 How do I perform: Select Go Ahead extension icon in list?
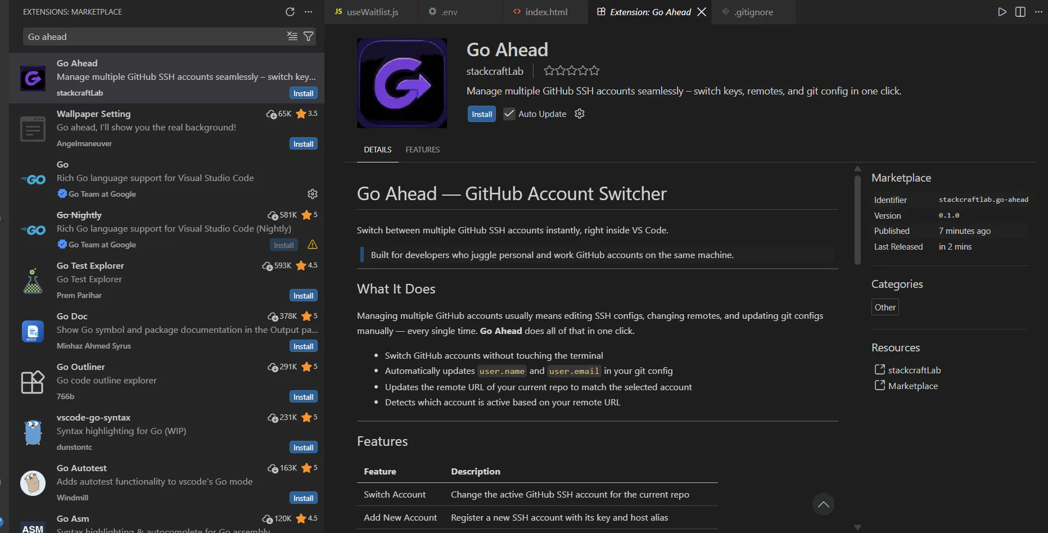pyautogui.click(x=33, y=78)
